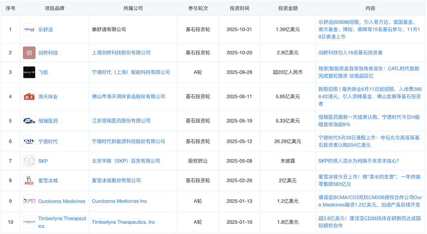427x234 pixels.
Task: Open the SKP circular logo icon
Action: (29, 161)
